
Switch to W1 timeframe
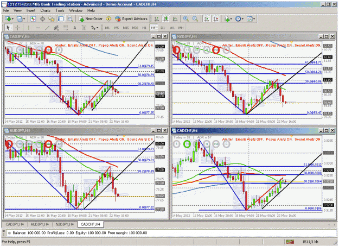[172, 28]
